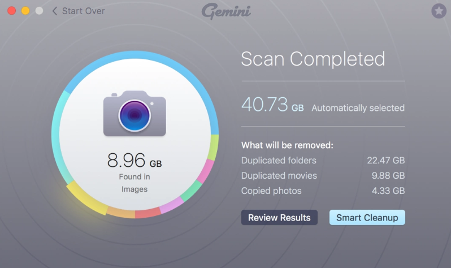Click the back chevron beside Start Over
The height and width of the screenshot is (268, 451).
click(55, 11)
